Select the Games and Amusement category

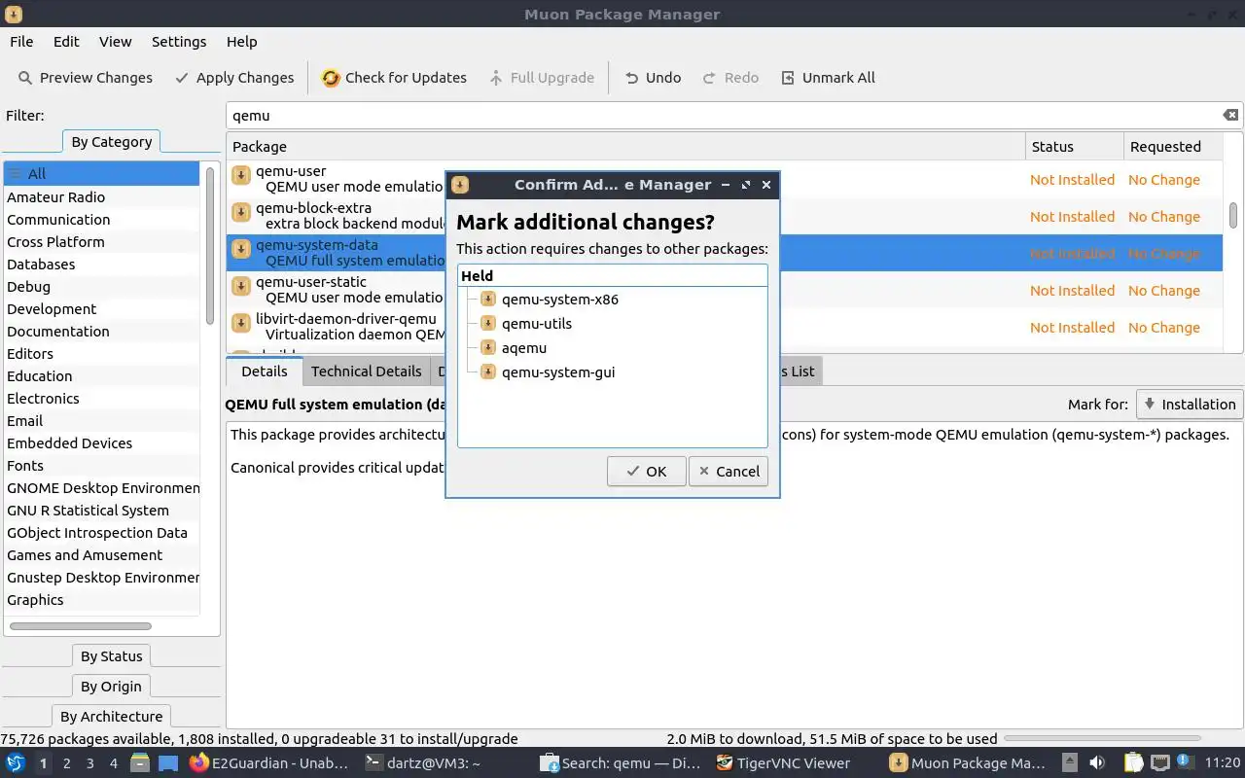[102, 555]
